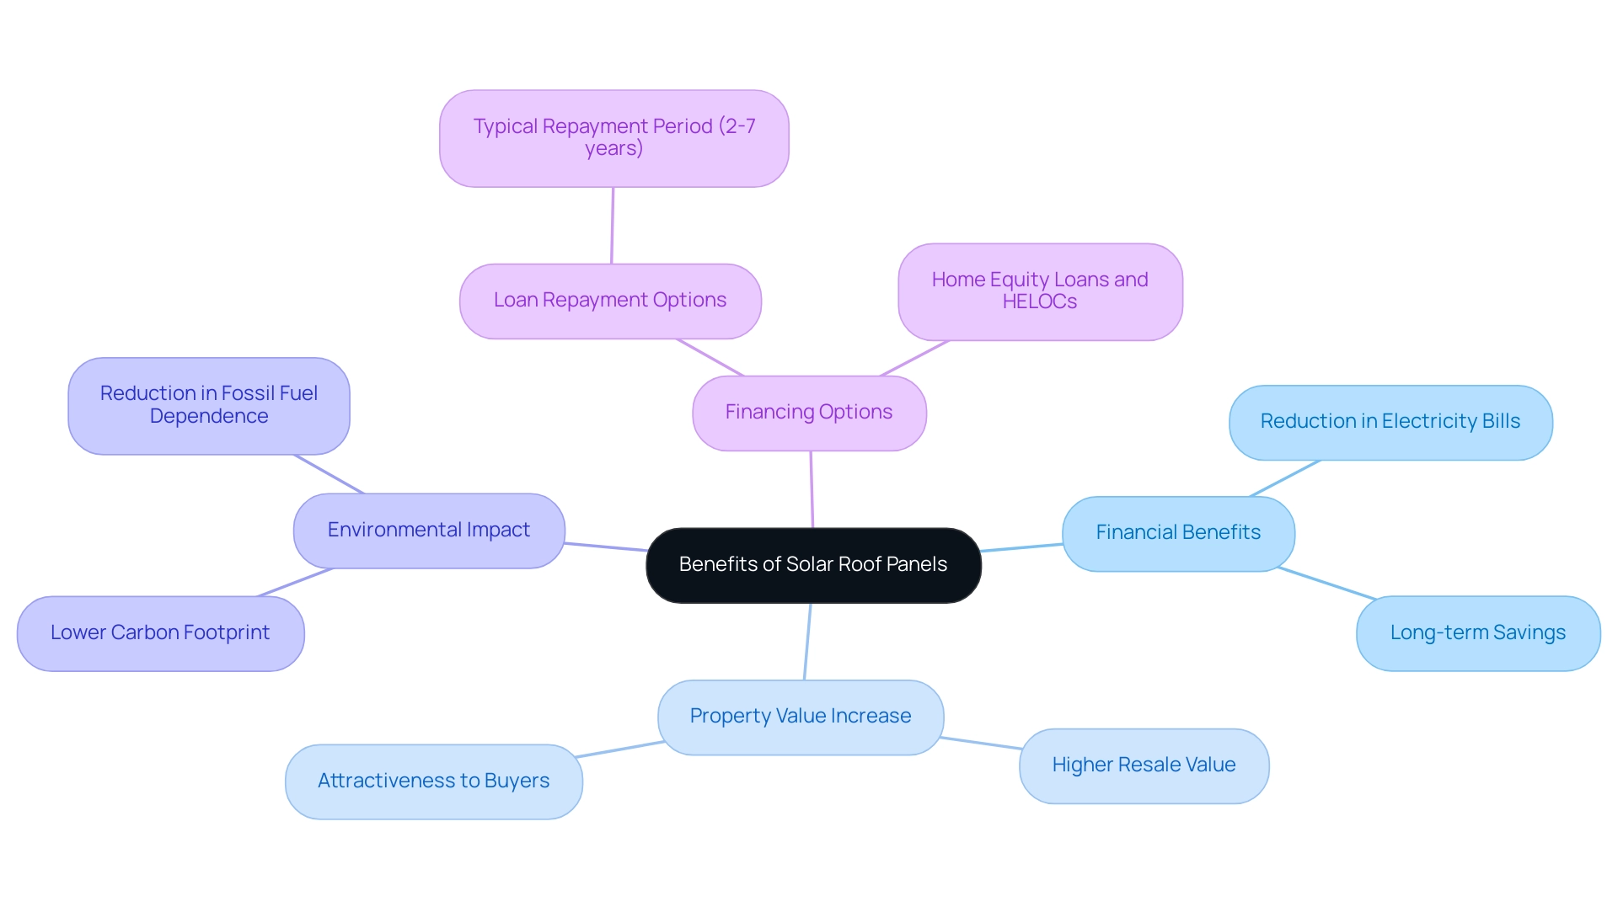Select the Loan Repayment Options node
1618x912 pixels.
tap(610, 299)
